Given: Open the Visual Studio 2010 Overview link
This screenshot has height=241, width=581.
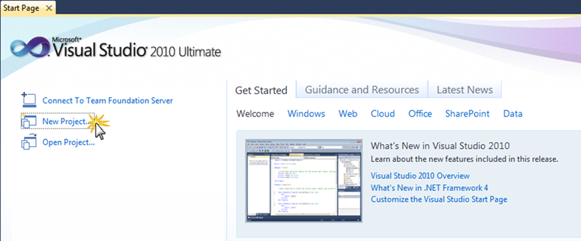Looking at the screenshot, I should coord(420,176).
